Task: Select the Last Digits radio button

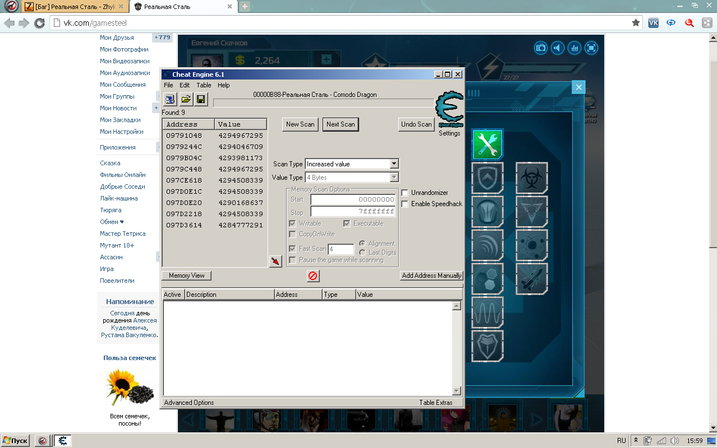Action: pyautogui.click(x=362, y=253)
